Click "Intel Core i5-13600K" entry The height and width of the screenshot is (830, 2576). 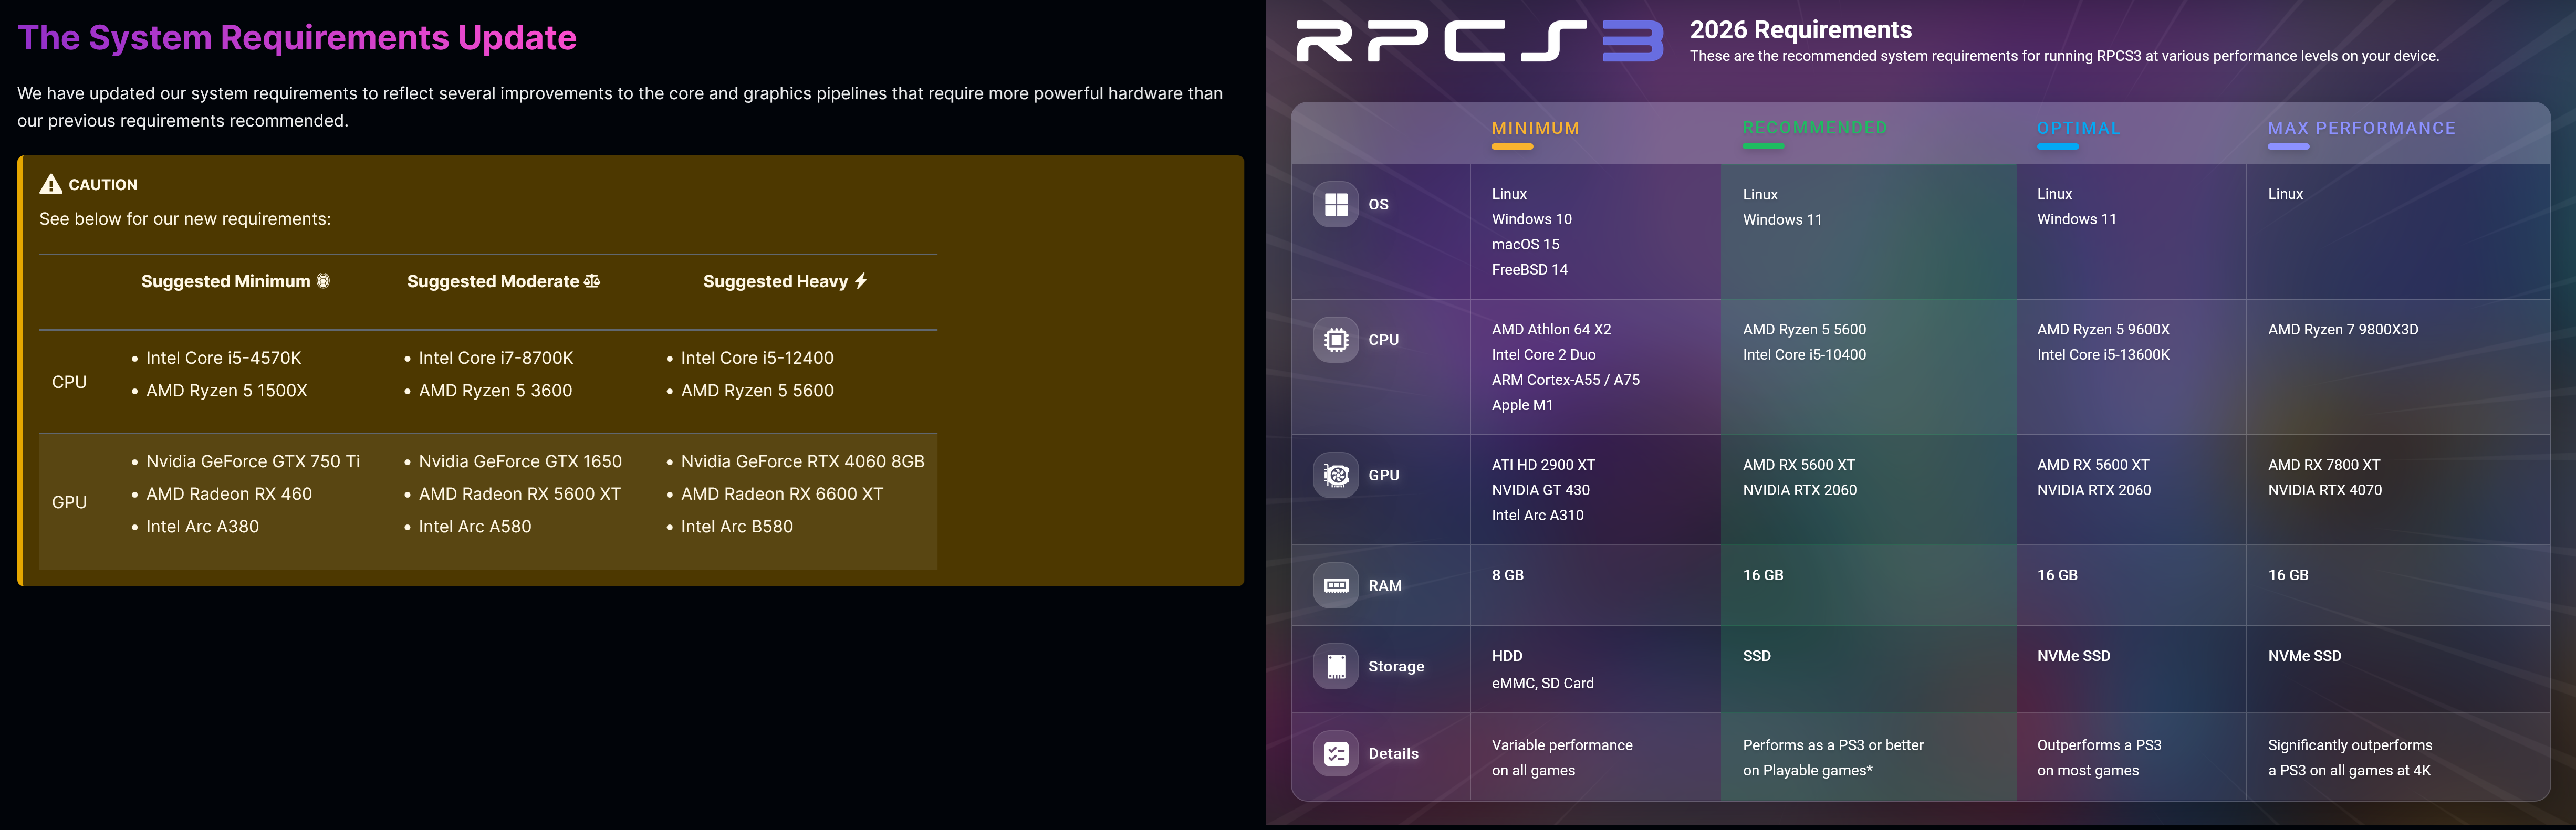point(2104,355)
